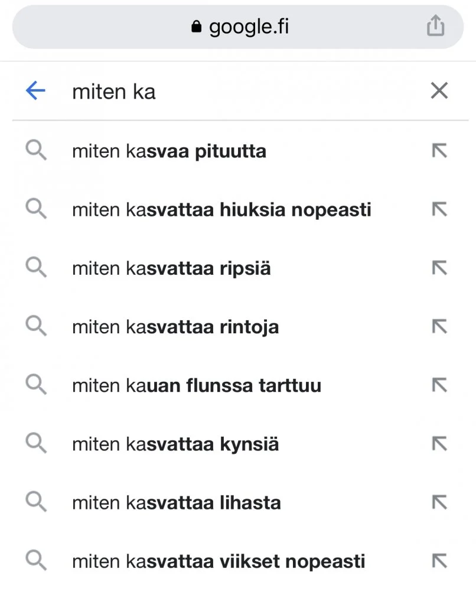Tap the share icon in address bar
Viewport: 476px width, 591px height.
[x=435, y=26]
